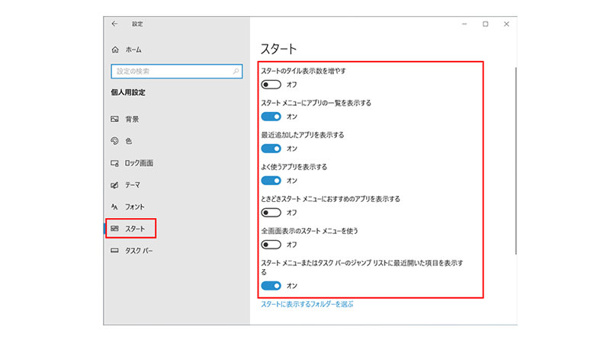Disable 最近追加したアプリを表示する switch
Screen dimensions: 610x343
click(271, 149)
